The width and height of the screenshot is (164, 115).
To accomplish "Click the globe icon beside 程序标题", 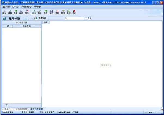I will pyautogui.click(x=5, y=19).
